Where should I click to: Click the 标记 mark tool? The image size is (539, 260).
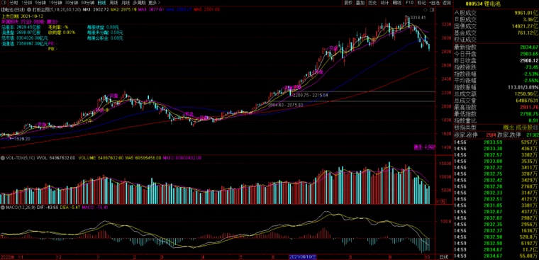click(421, 3)
